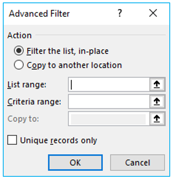Click the disabled Copy to field
This screenshot has width=173, height=180.
pos(109,119)
